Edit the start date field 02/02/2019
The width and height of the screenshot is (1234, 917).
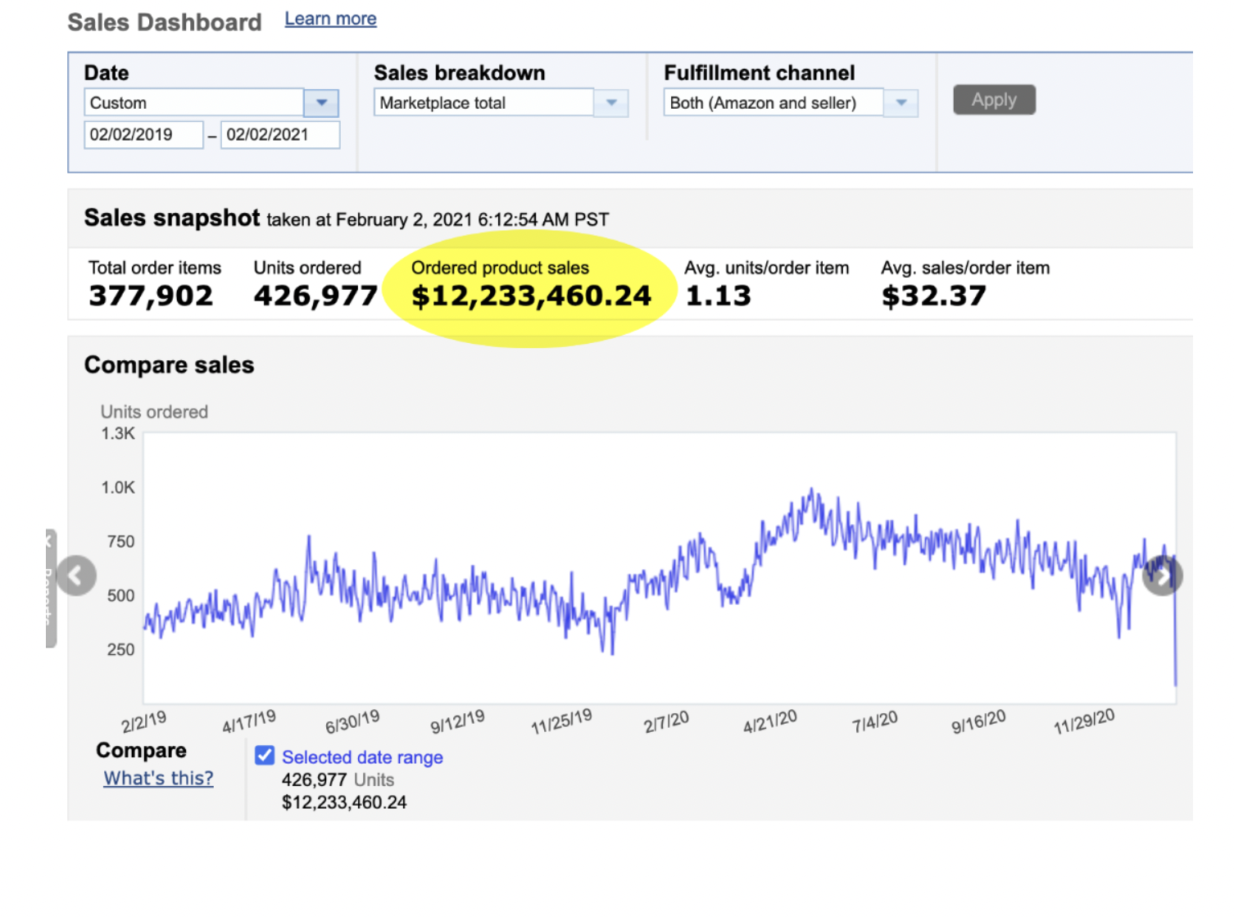pyautogui.click(x=143, y=135)
